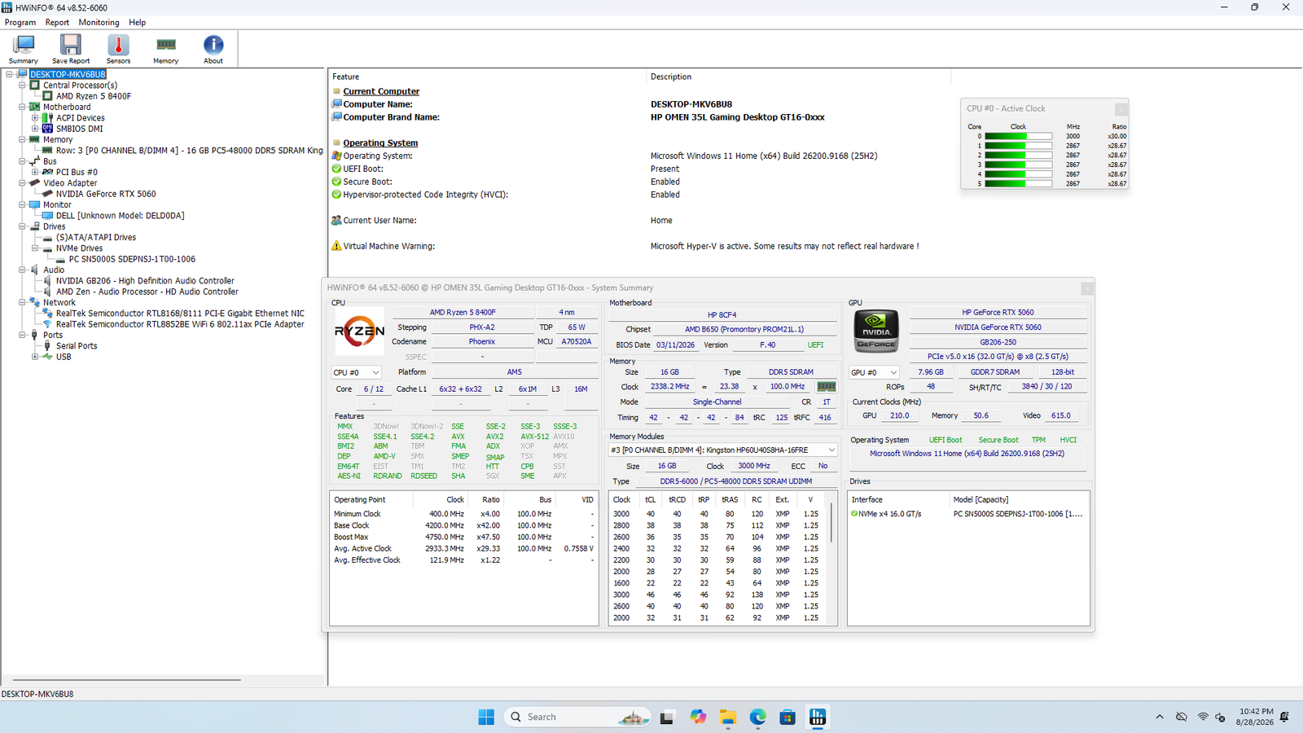Select AMD Ryzen 5 8400F in the tree
The image size is (1303, 733).
point(94,96)
